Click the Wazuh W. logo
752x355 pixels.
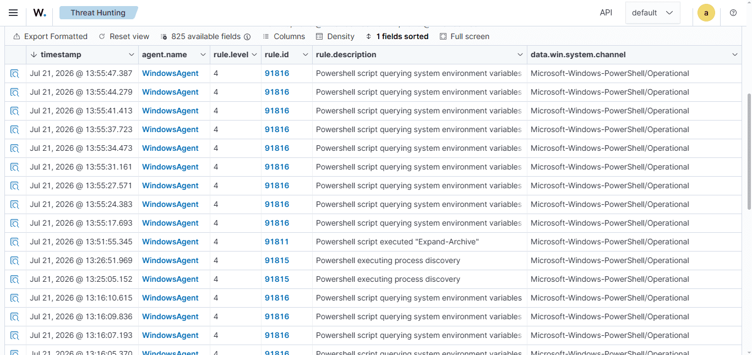pos(40,13)
